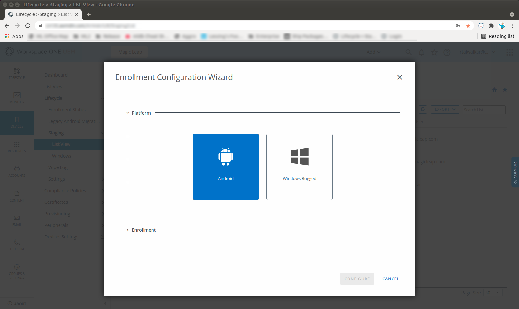The height and width of the screenshot is (309, 519).
Task: Reload the page in Chrome
Action: pos(28,26)
